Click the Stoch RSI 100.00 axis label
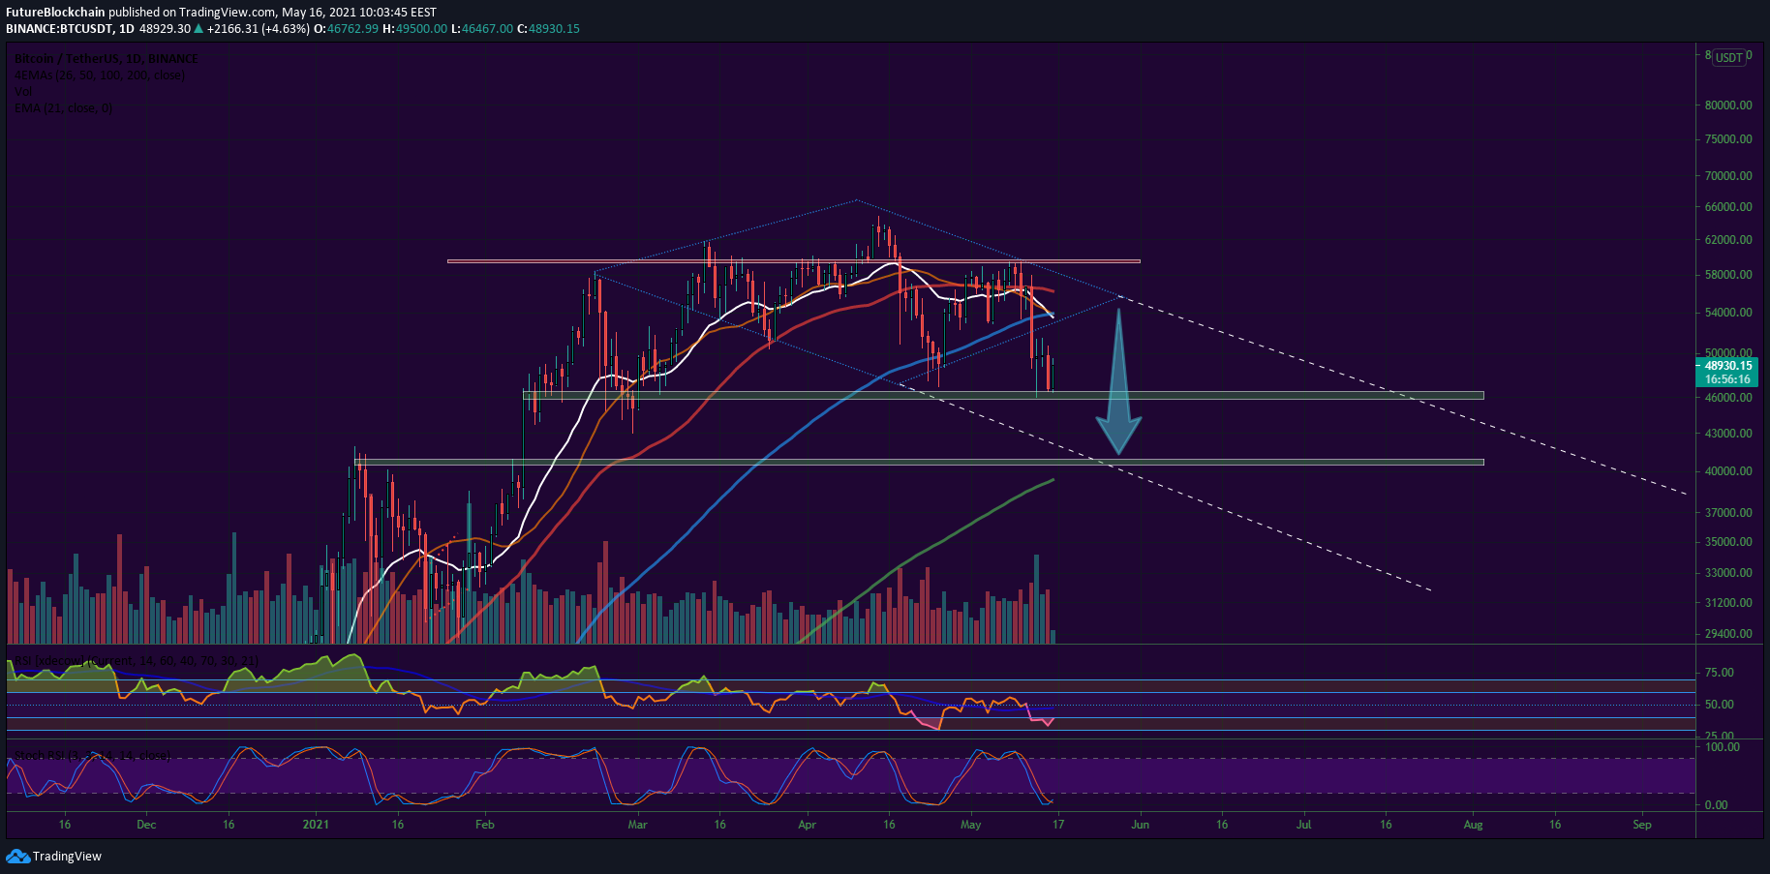 pyautogui.click(x=1723, y=747)
